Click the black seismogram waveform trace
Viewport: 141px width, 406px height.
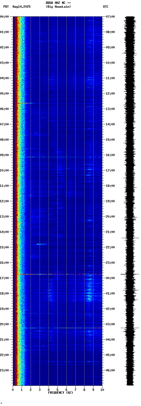point(130,201)
